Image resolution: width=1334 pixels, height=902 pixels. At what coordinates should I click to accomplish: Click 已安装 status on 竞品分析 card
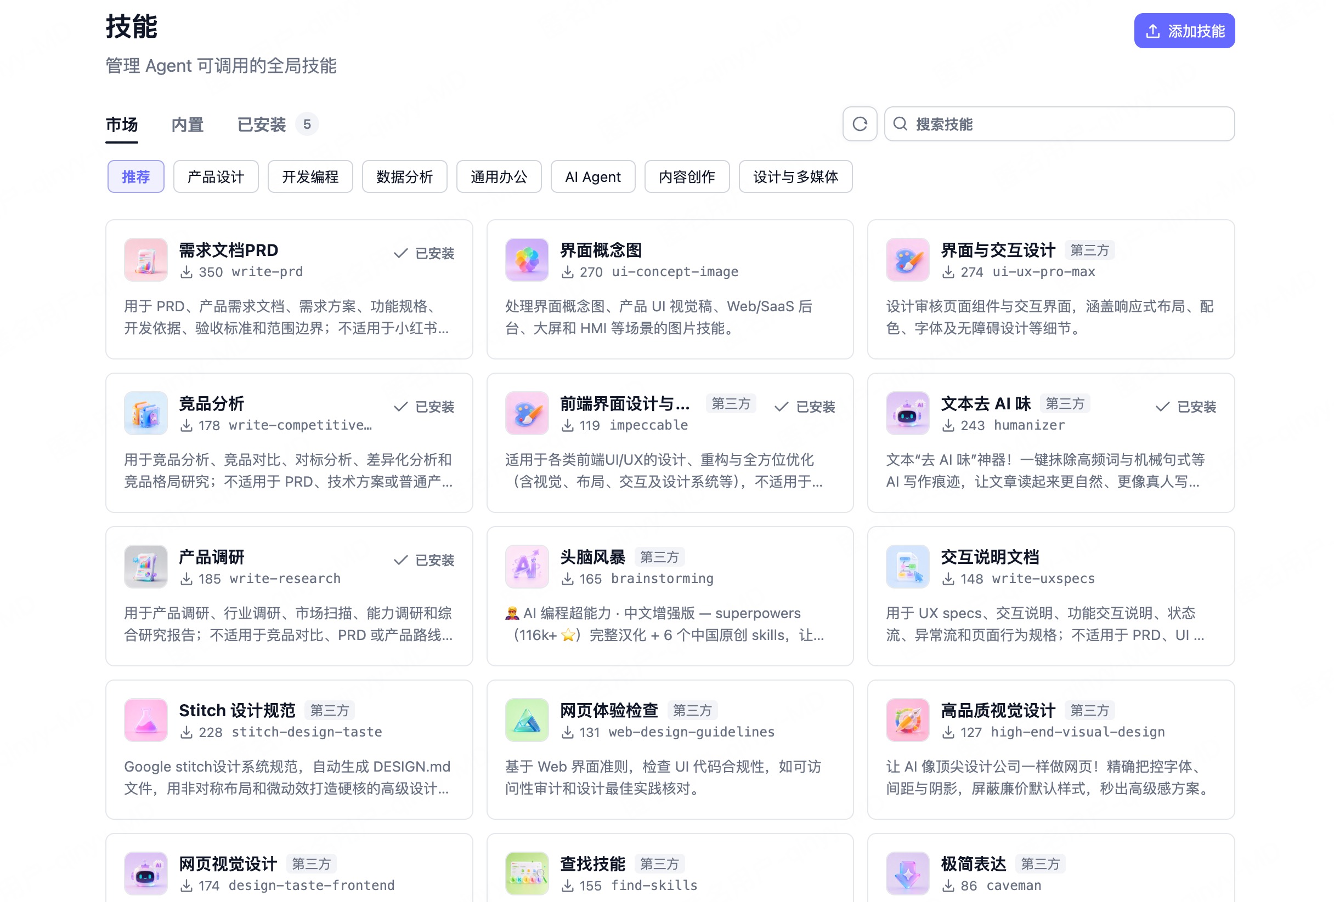(x=424, y=407)
